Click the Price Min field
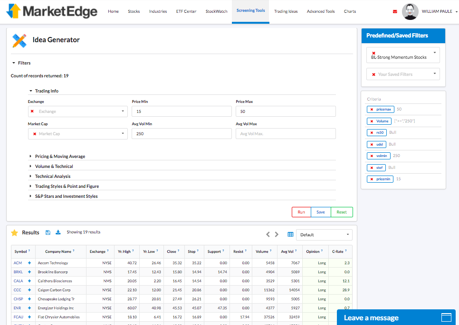The width and height of the screenshot is (459, 325). coord(182,111)
